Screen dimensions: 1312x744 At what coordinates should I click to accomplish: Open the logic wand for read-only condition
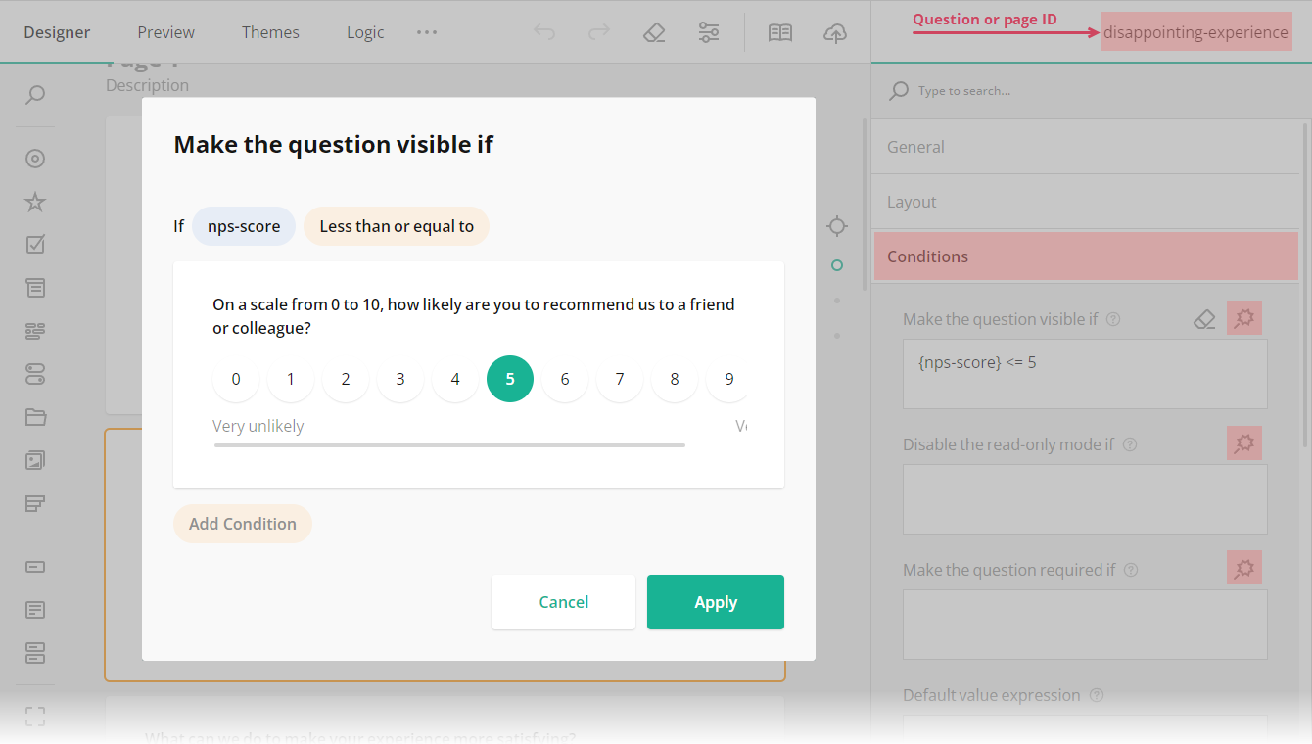coord(1243,442)
